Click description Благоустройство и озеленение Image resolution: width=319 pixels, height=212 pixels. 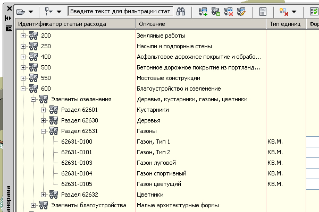coord(179,89)
